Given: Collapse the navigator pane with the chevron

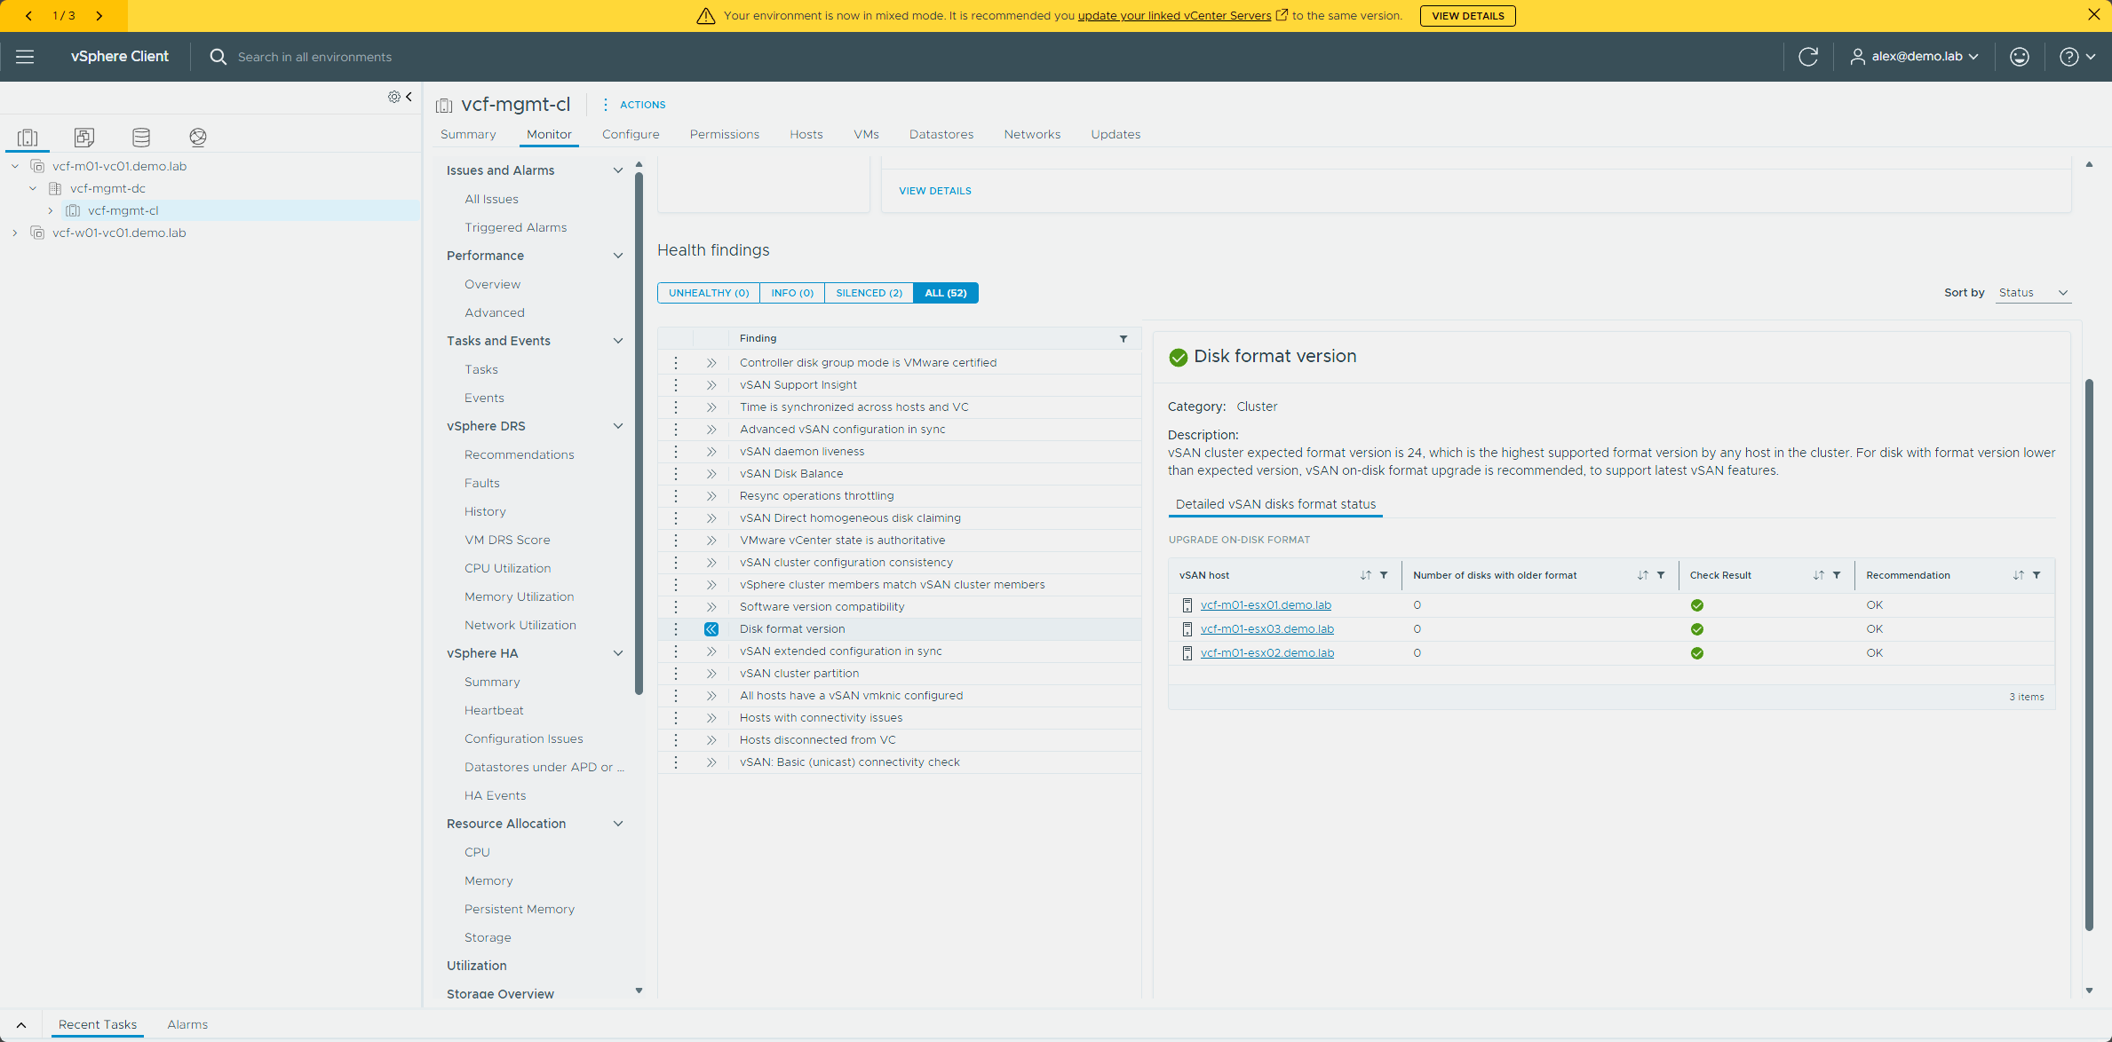Looking at the screenshot, I should [409, 97].
